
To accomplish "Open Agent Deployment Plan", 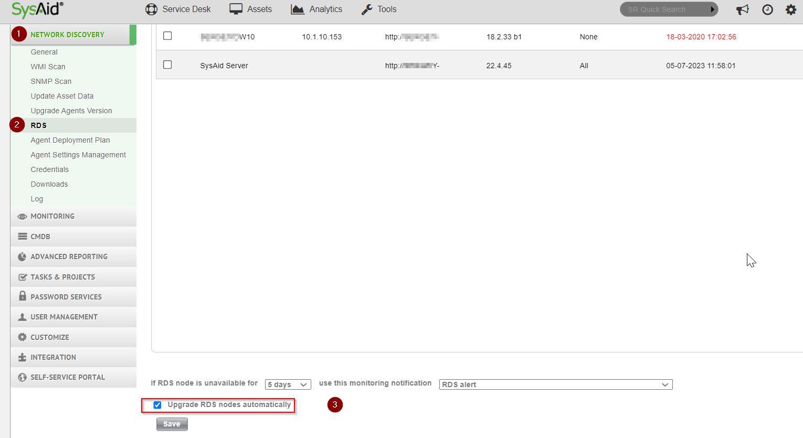I will (70, 140).
